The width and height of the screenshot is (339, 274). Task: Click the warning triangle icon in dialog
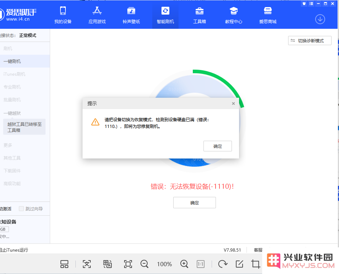coord(95,122)
